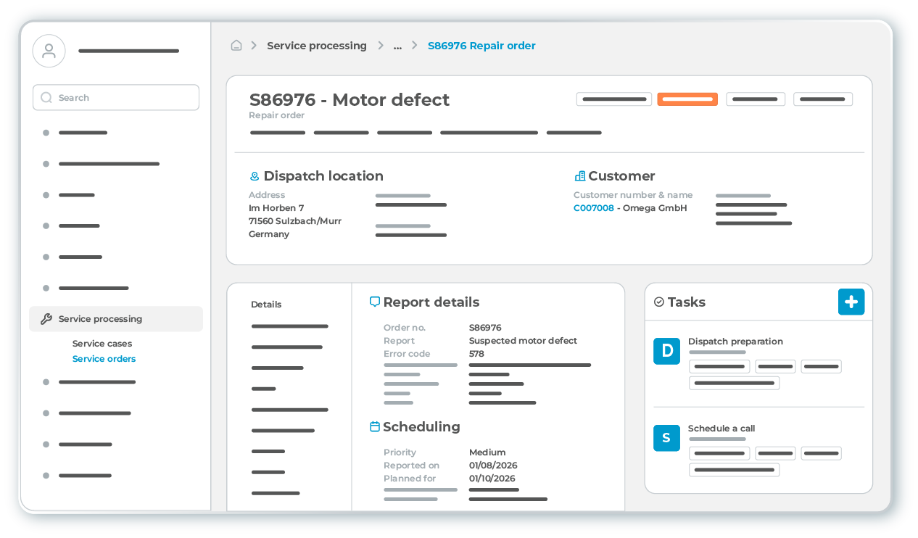Screen dimensions: 918x538
Task: Open Service processing in breadcrumb
Action: click(x=317, y=46)
